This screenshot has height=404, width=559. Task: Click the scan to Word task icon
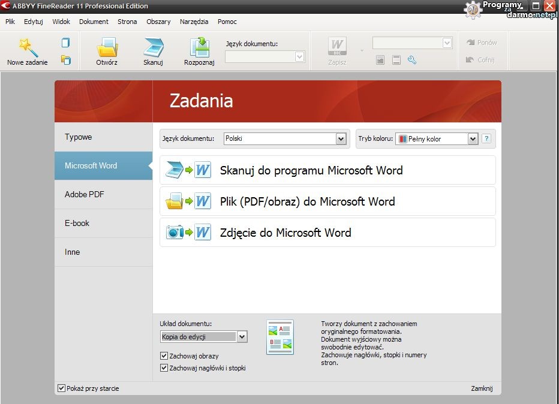pos(188,170)
